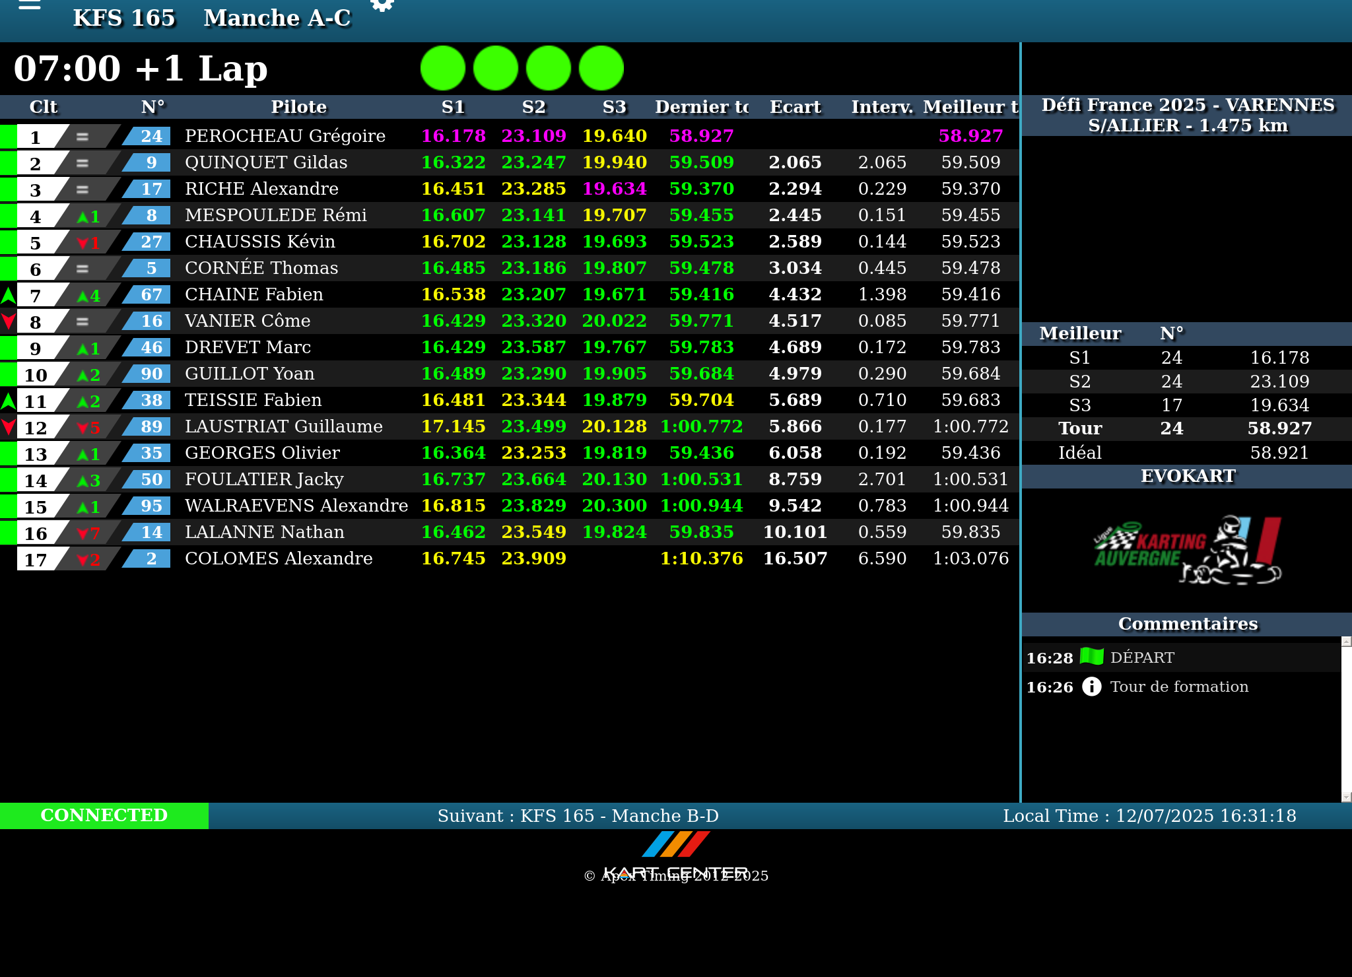Click the EVOKART panel header
Screen dimensions: 1352x977
pos(1187,476)
